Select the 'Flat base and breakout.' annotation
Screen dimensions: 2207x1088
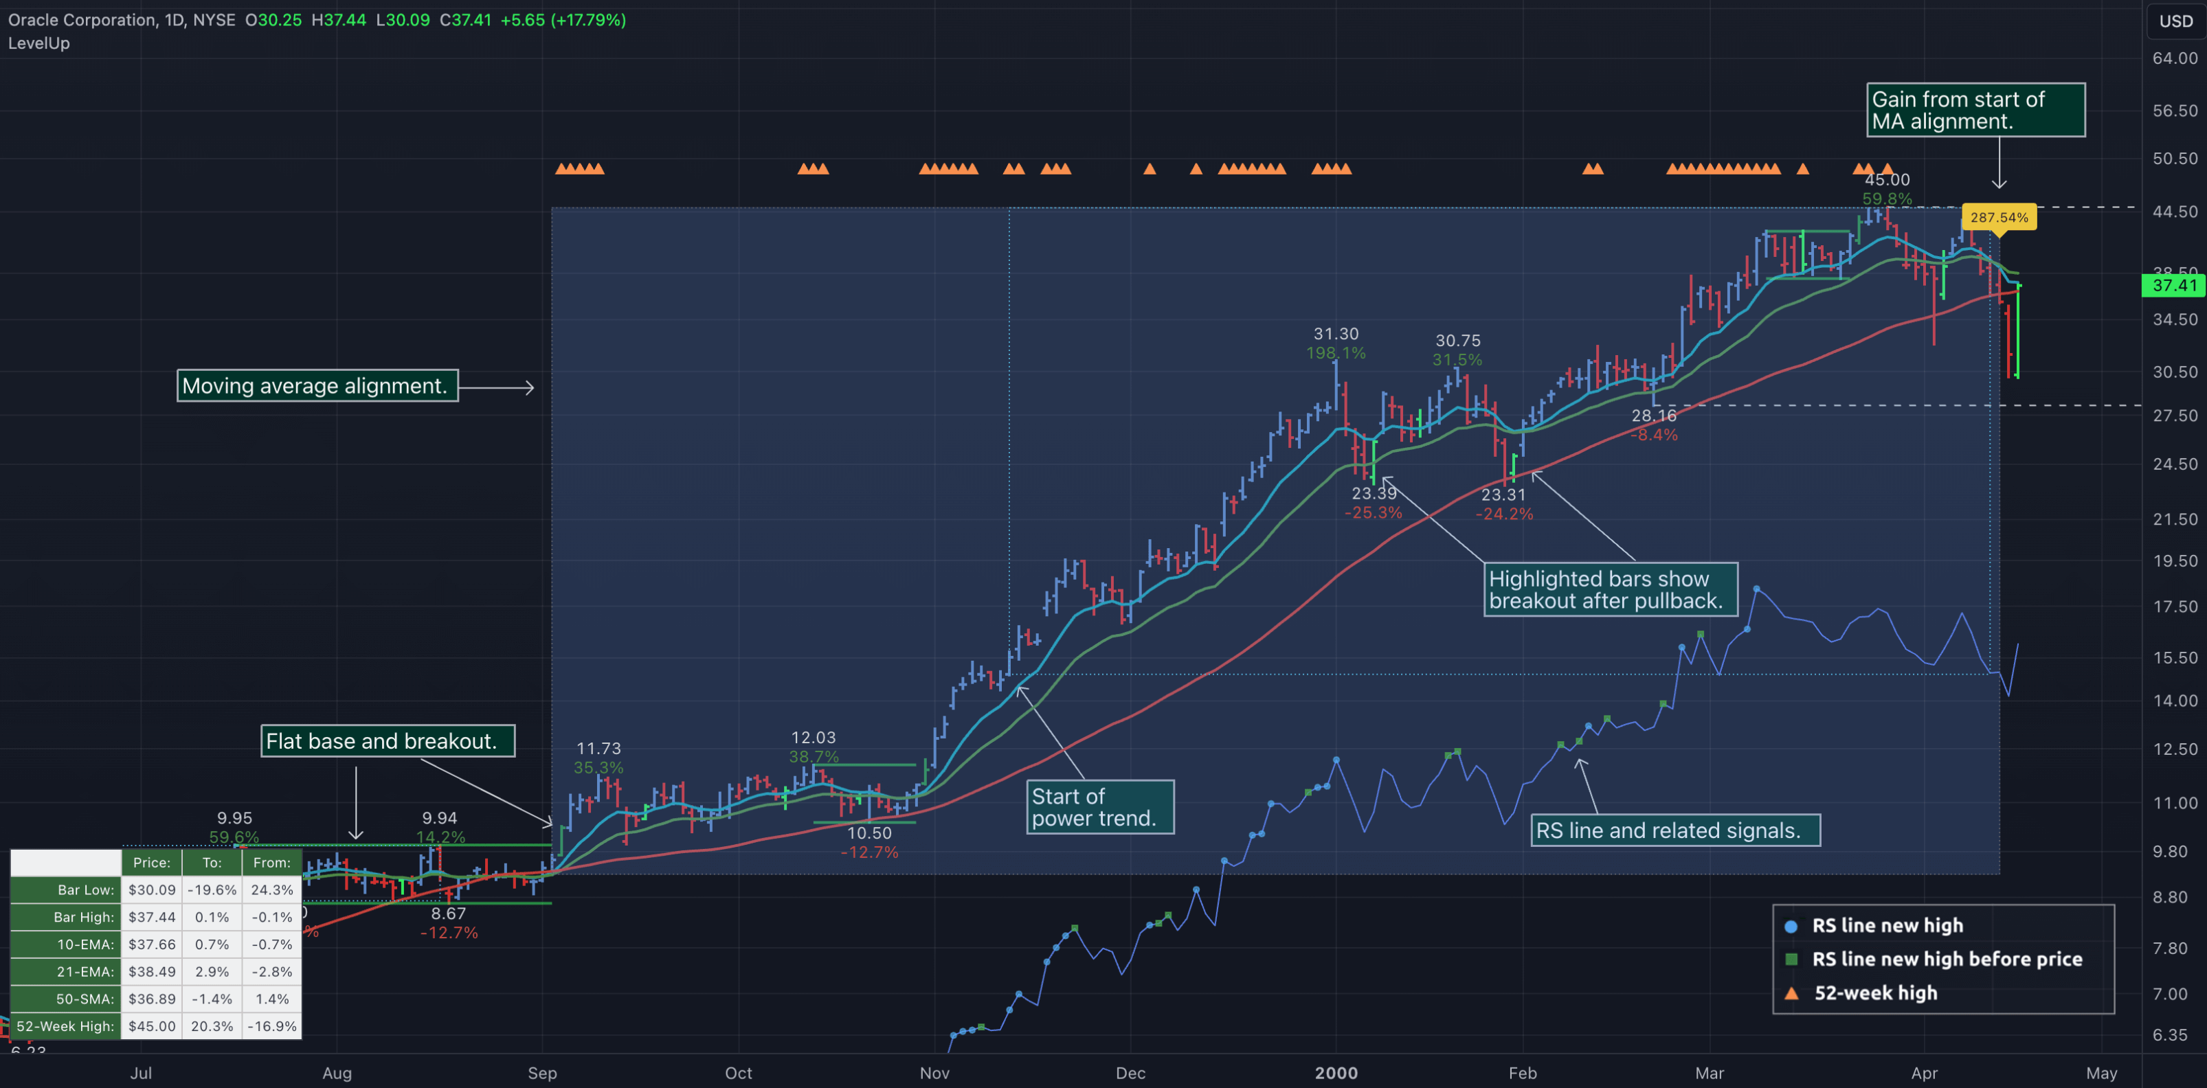tap(388, 741)
